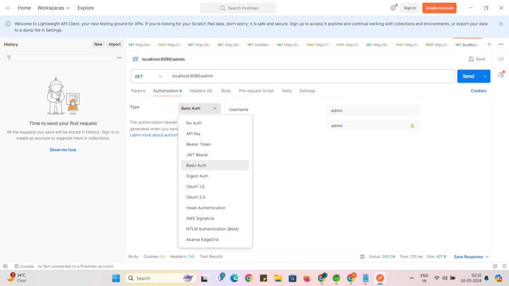Launch Microsoft Edge from taskbar
Screen dimensions: 509x286
pyautogui.click(x=234, y=278)
